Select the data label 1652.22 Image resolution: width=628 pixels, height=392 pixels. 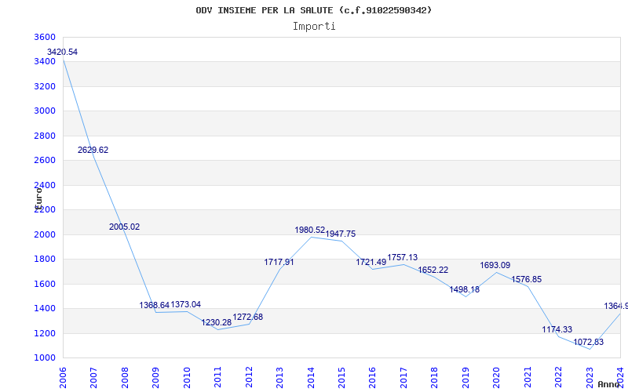click(433, 270)
